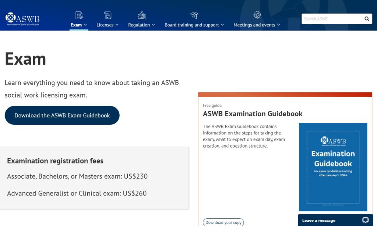
Task: Click the Exam document icon in navigation
Action: tap(78, 15)
